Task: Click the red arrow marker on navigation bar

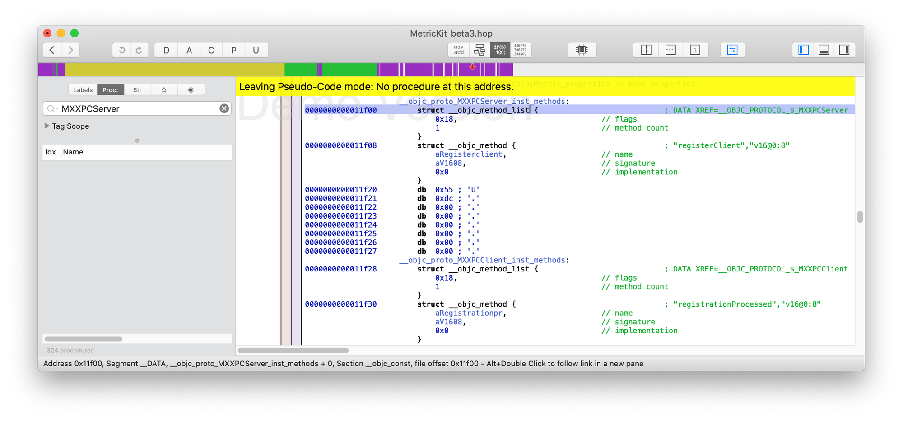Action: (x=472, y=67)
